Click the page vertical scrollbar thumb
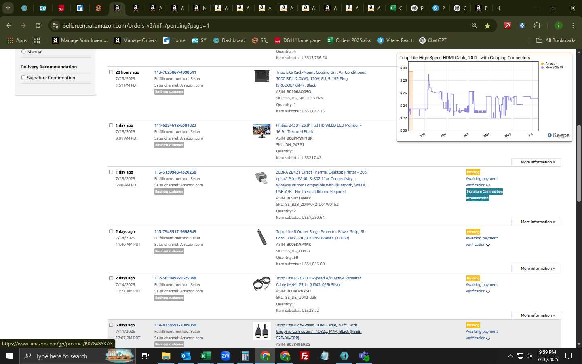Image resolution: width=582 pixels, height=364 pixels. coord(579,163)
